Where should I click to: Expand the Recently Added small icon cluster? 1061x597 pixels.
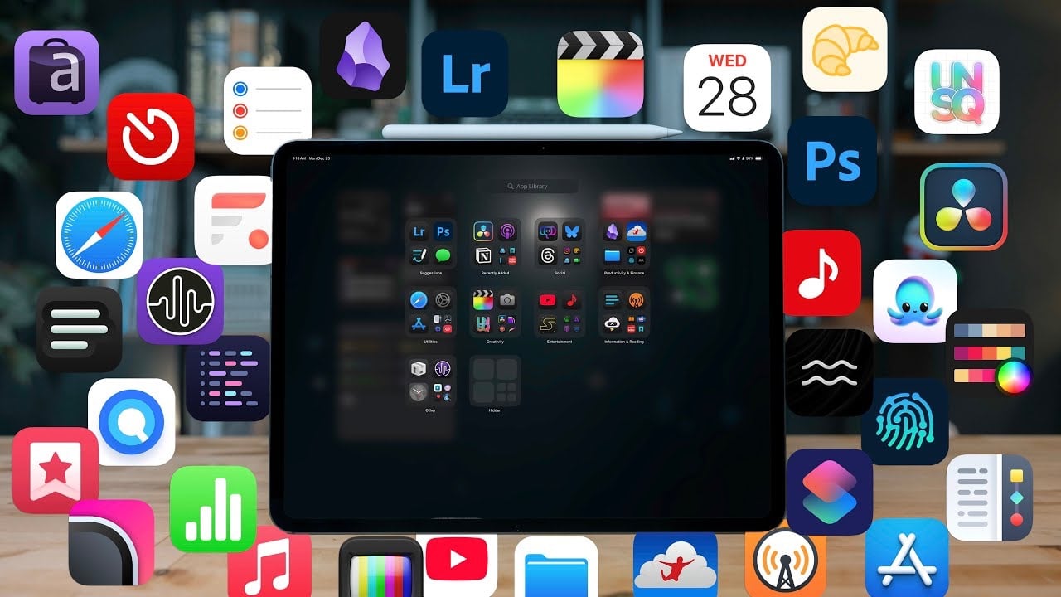coord(508,255)
